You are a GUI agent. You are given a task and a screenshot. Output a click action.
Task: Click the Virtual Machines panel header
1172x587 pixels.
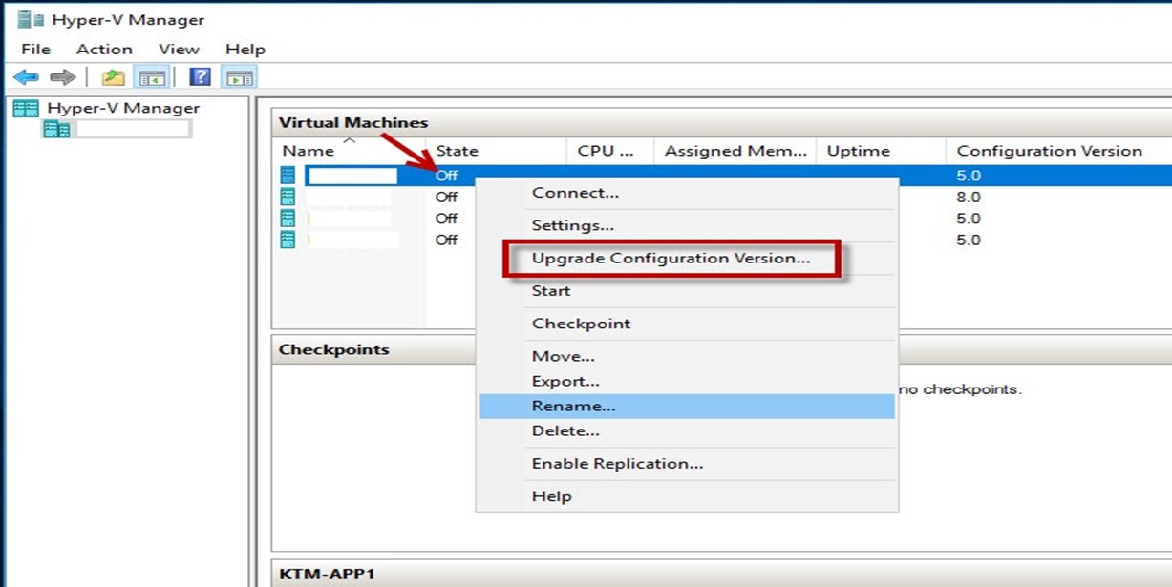[x=722, y=122]
